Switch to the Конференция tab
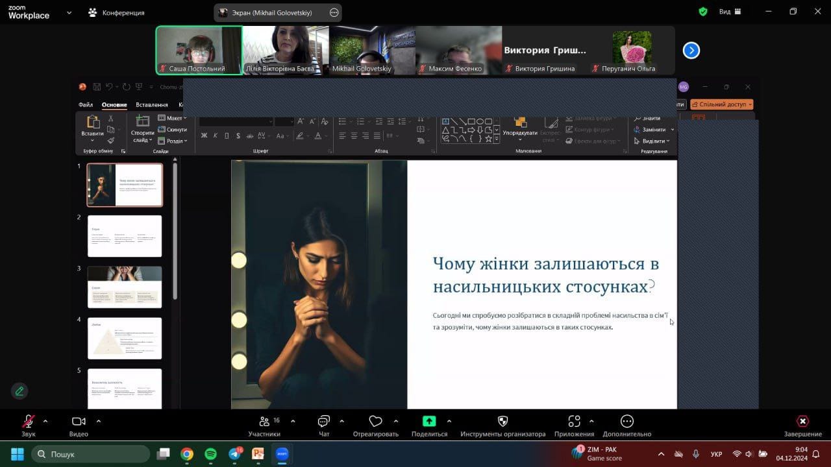 [x=117, y=12]
